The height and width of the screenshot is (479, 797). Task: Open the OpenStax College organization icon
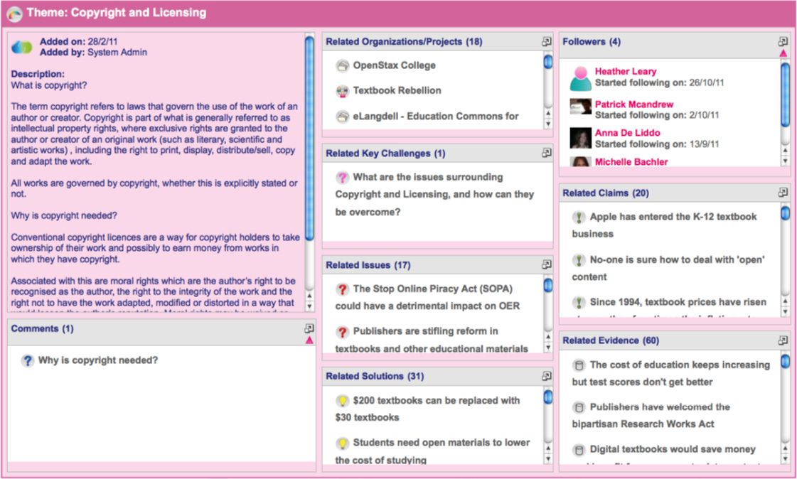[343, 65]
